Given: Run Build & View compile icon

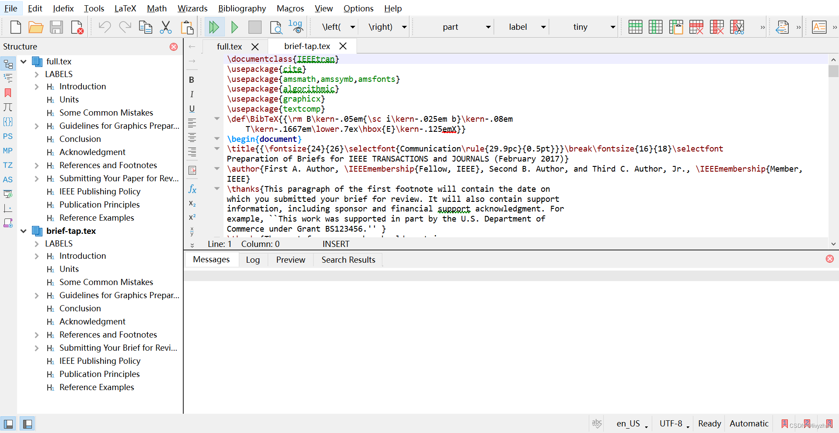Looking at the screenshot, I should tap(214, 27).
